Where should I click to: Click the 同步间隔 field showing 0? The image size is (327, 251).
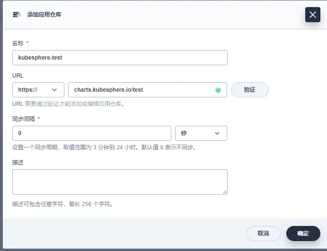point(91,133)
